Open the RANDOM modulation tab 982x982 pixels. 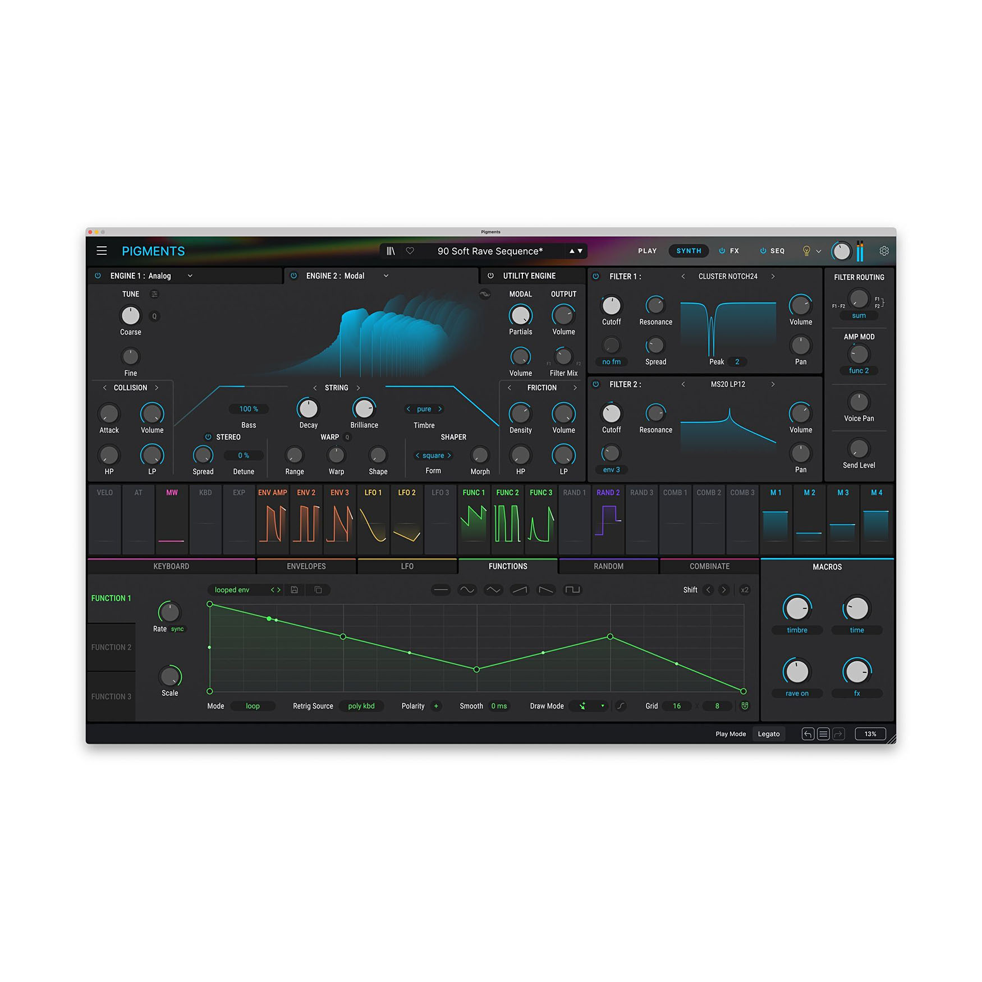608,566
